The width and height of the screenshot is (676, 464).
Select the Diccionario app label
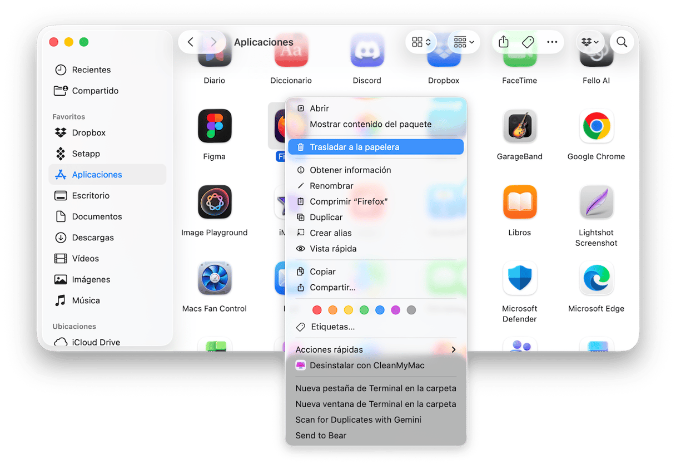pyautogui.click(x=291, y=80)
